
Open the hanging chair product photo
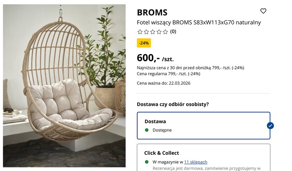tap(64, 85)
